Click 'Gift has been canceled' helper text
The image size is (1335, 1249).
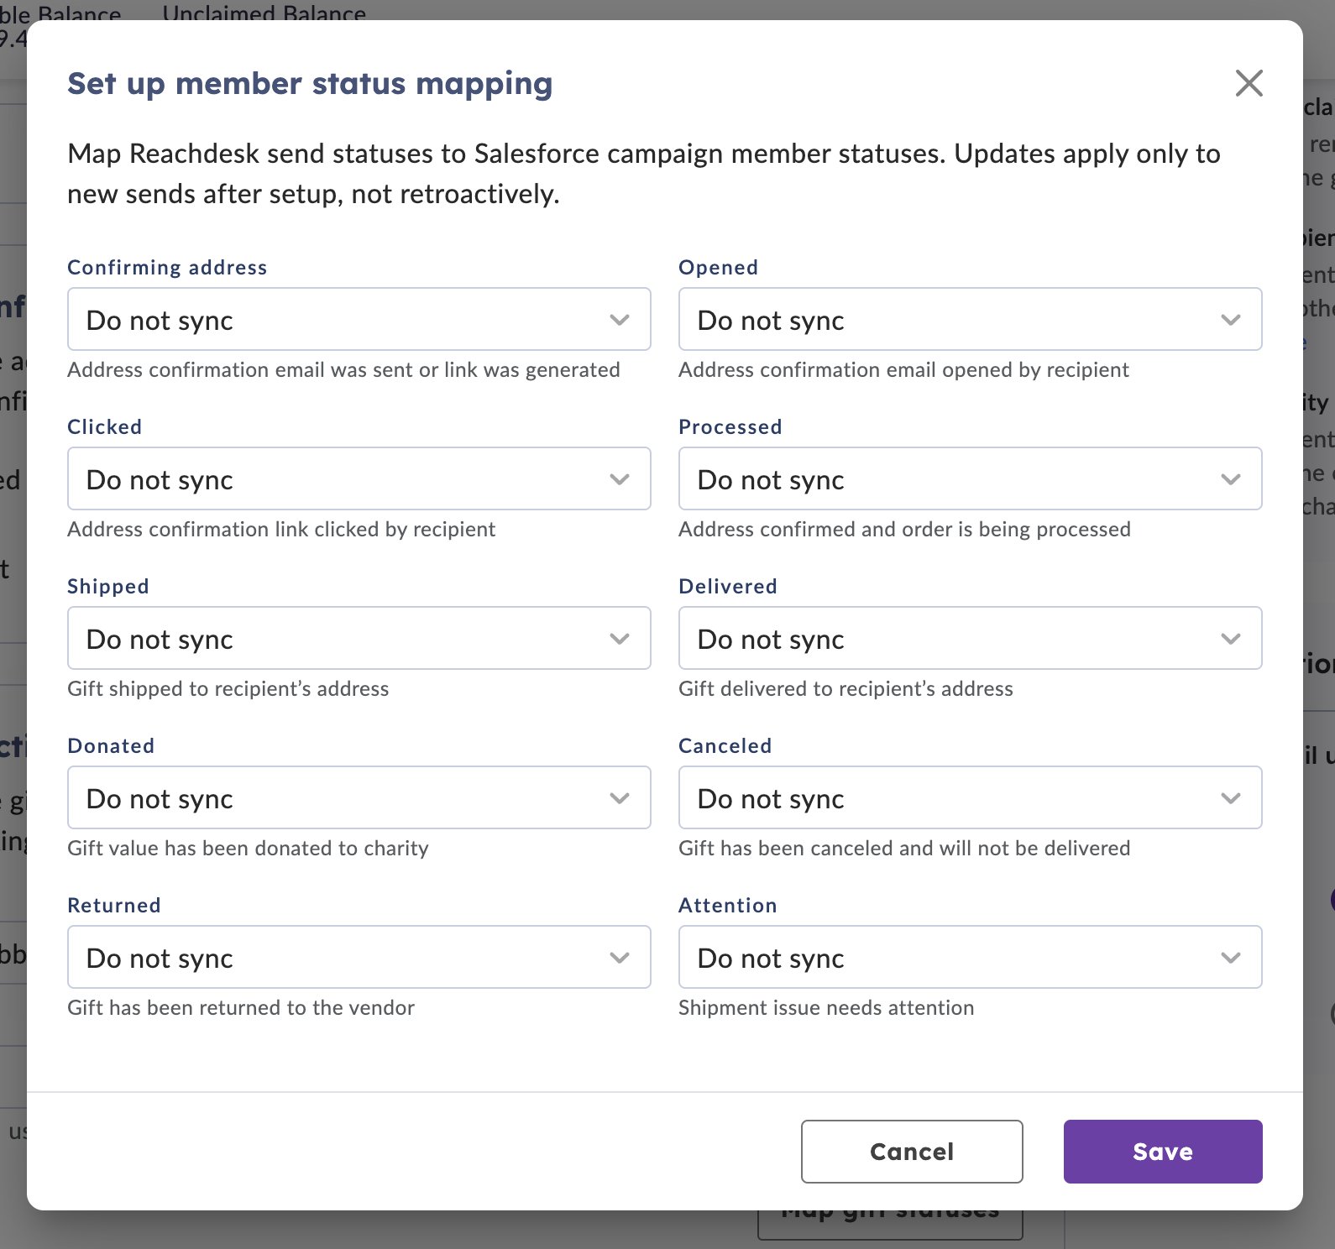904,848
